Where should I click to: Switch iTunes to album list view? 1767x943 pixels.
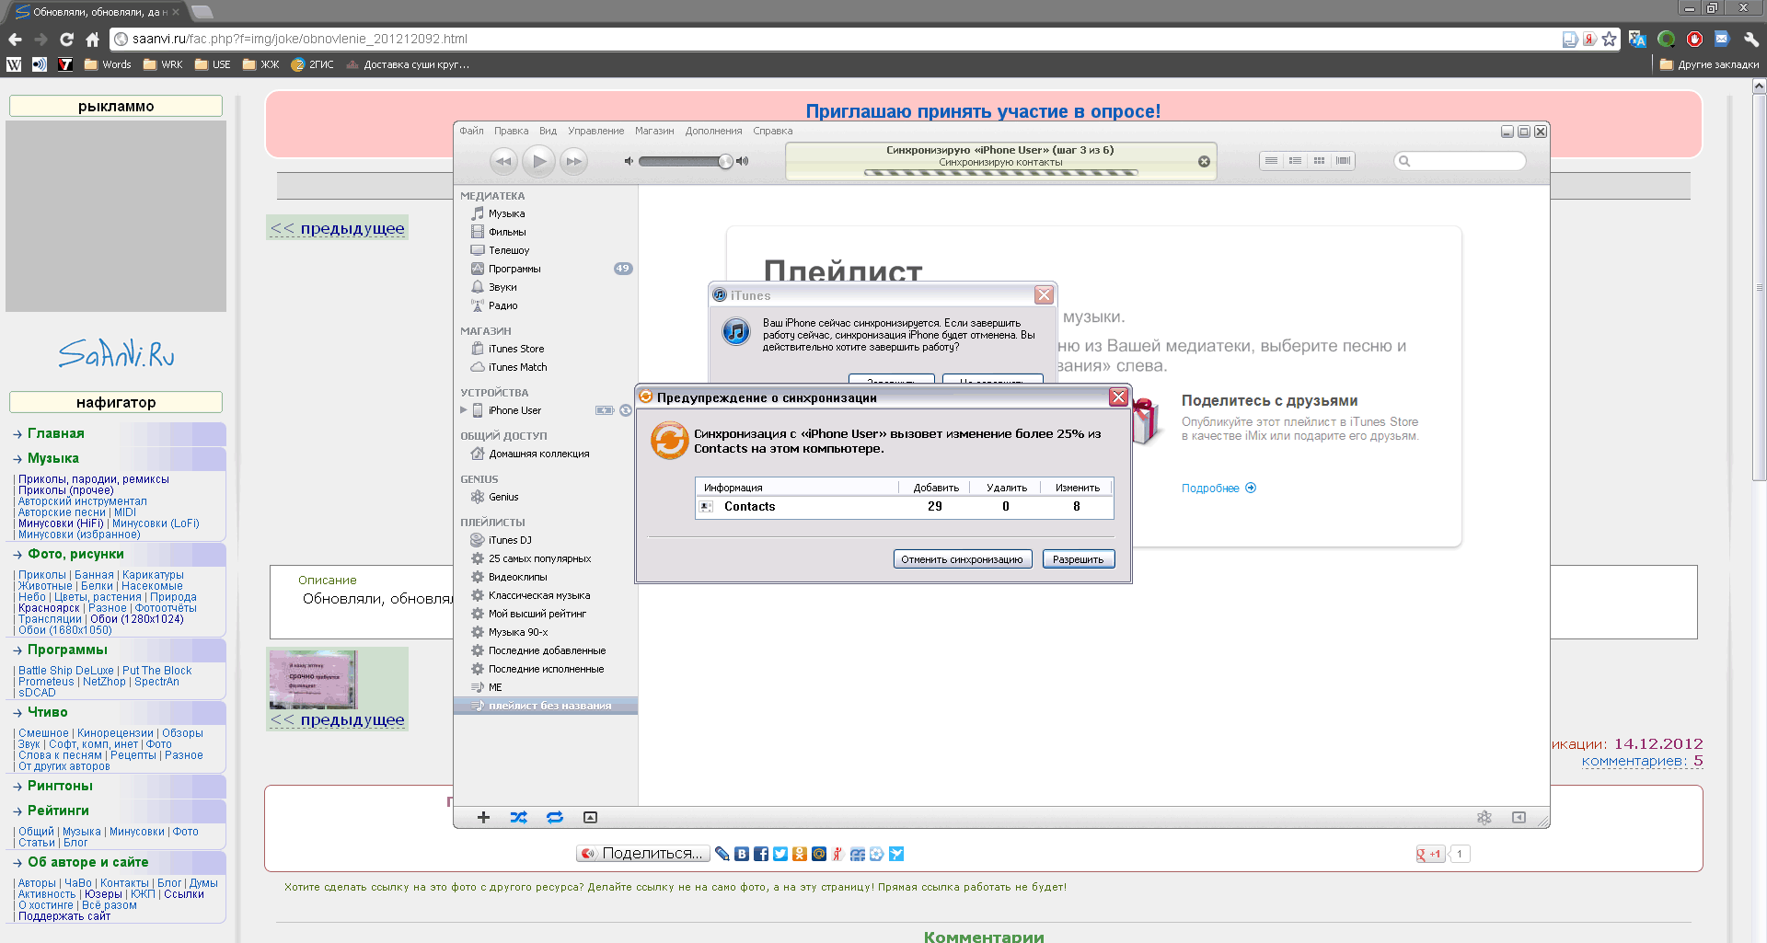click(x=1295, y=161)
